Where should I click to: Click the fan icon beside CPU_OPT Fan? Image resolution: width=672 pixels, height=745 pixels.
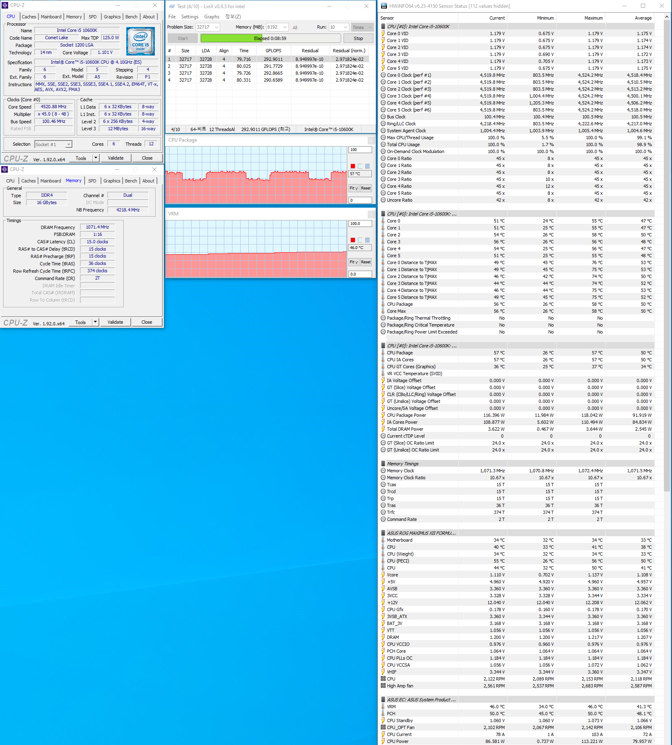pos(383,727)
